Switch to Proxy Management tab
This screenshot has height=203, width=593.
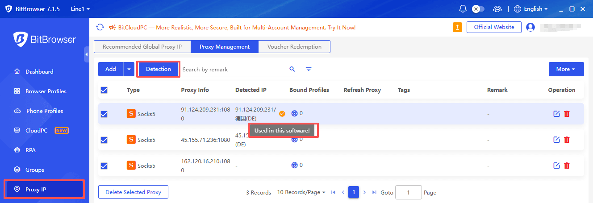[225, 46]
